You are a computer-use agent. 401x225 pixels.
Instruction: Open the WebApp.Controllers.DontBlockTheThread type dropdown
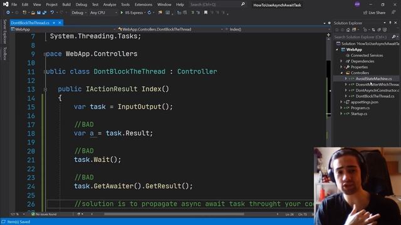pos(170,29)
